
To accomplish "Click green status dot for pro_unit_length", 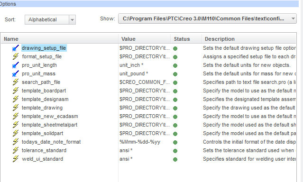I will point(175,65).
